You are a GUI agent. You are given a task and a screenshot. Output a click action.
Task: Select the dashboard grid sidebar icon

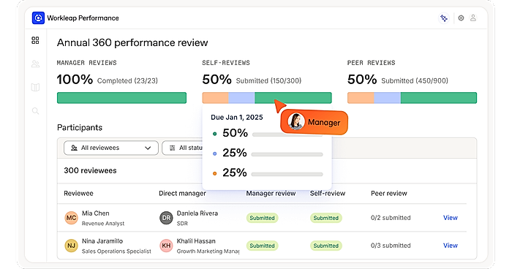tap(35, 40)
